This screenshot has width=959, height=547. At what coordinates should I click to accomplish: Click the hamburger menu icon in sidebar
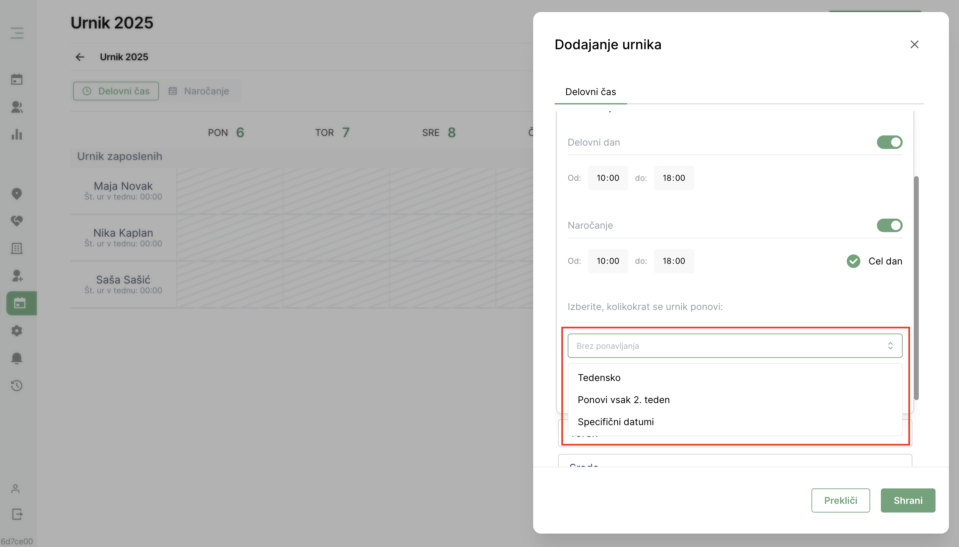(x=17, y=33)
